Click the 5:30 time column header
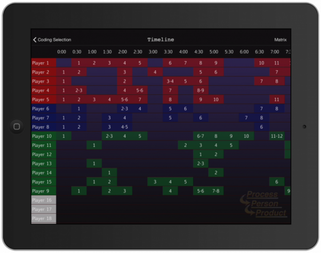Viewport: 321px width, 253px height. [229, 52]
